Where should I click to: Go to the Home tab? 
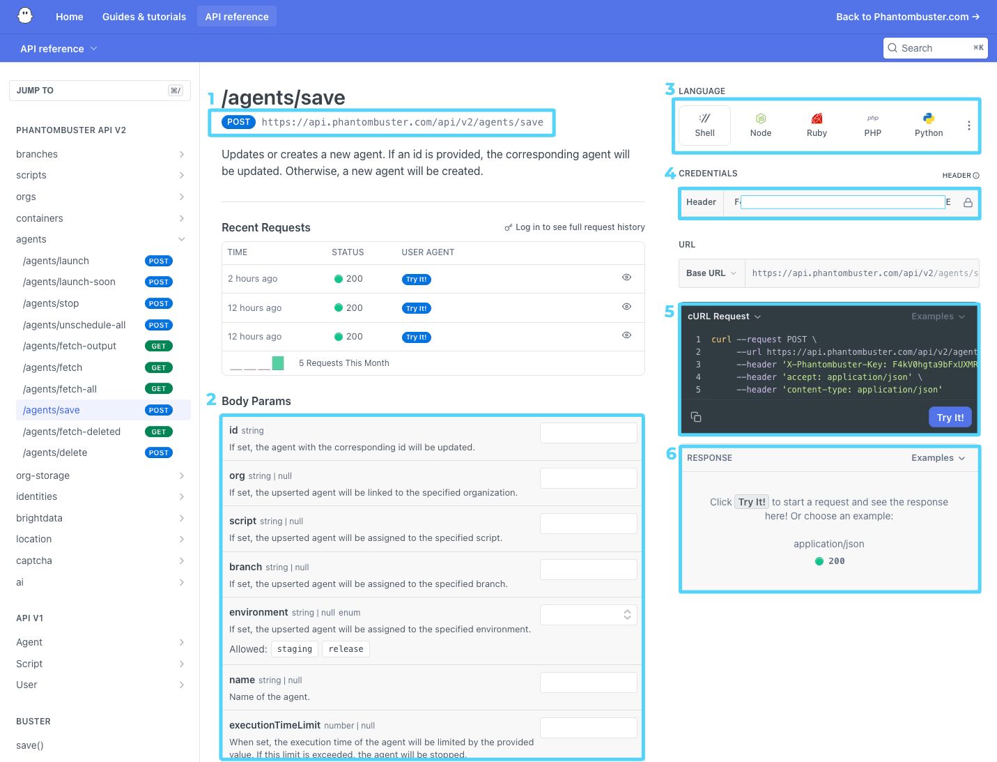point(70,17)
